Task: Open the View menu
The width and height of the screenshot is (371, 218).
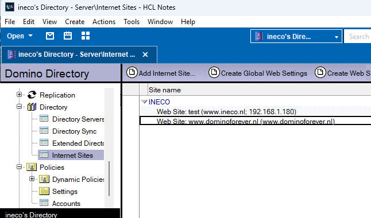Action: (x=50, y=22)
